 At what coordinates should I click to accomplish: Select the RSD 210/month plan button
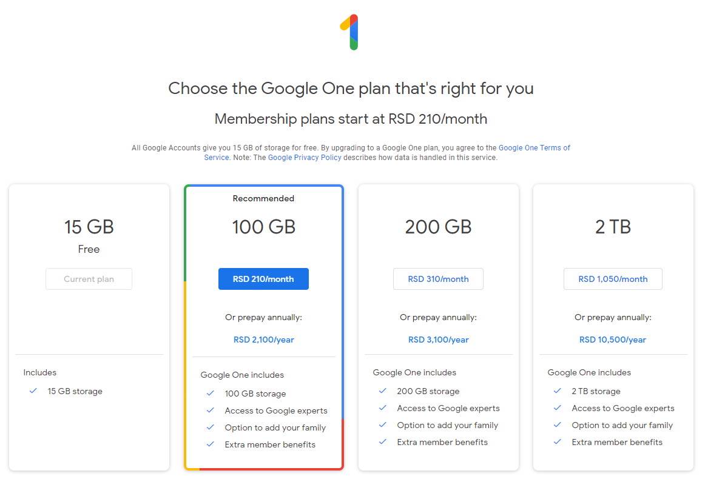point(263,279)
